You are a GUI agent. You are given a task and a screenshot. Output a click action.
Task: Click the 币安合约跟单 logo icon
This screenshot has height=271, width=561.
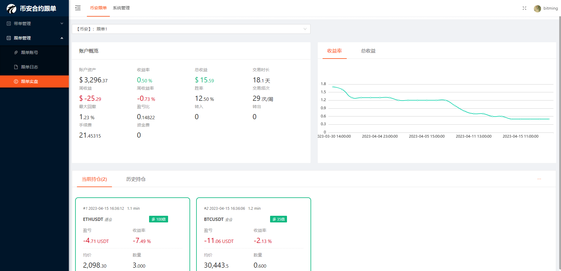click(11, 8)
